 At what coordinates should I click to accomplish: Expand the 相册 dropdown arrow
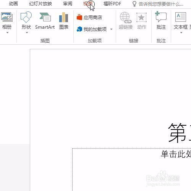pyautogui.click(x=7, y=33)
